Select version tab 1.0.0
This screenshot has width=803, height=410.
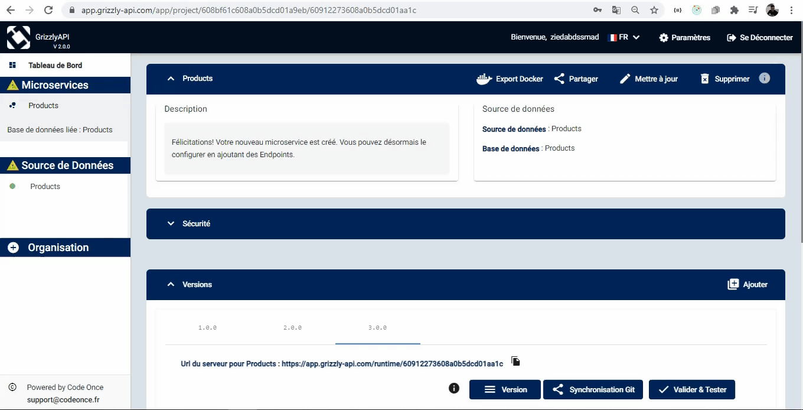[207, 327]
